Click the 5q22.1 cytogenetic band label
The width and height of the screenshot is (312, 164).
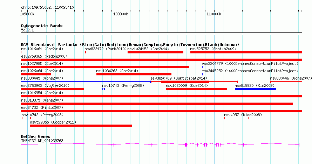click(x=27, y=30)
